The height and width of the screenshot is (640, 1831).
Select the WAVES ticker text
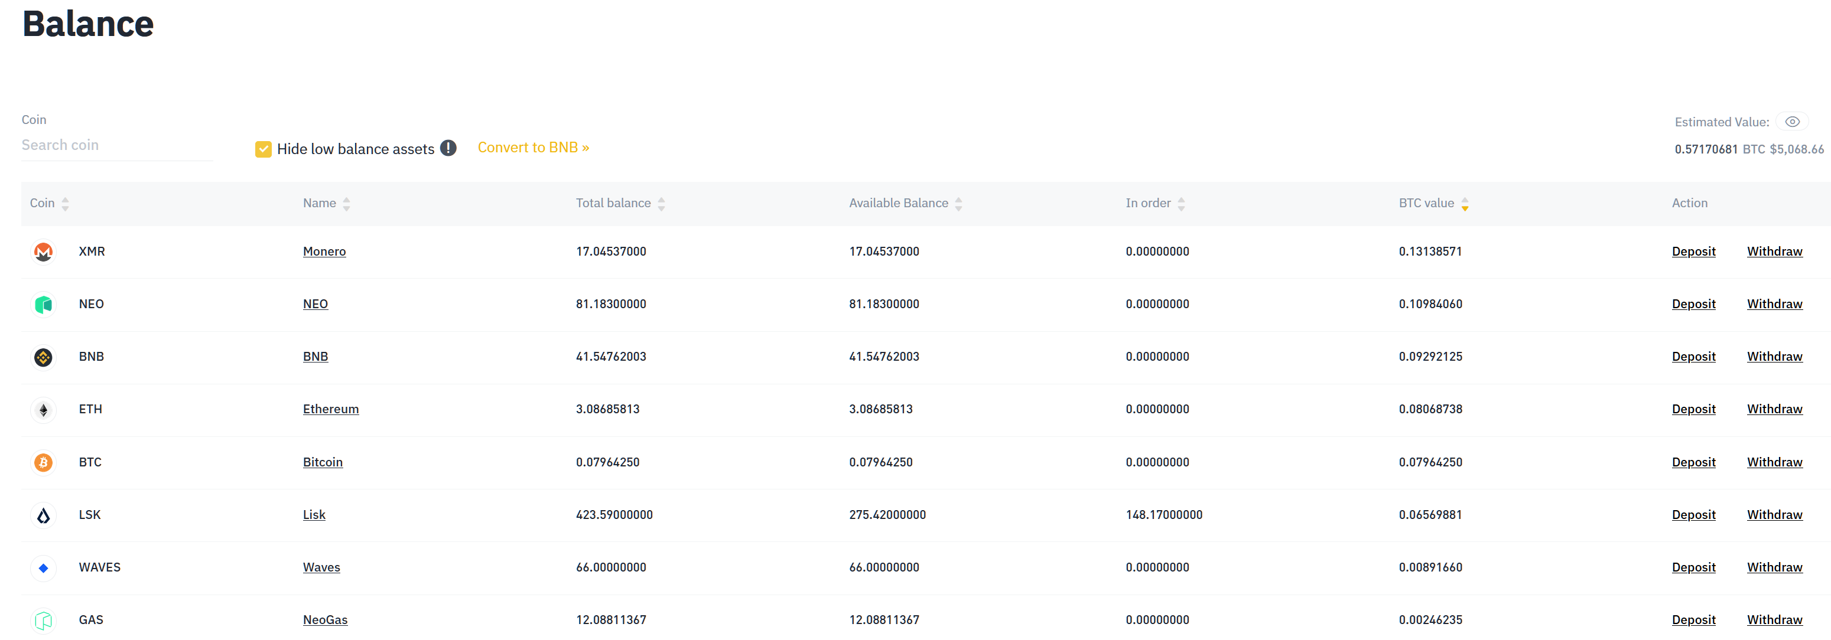99,567
